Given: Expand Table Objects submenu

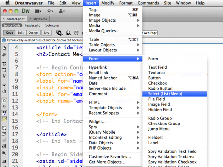Looking at the screenshot, I should (113, 45).
